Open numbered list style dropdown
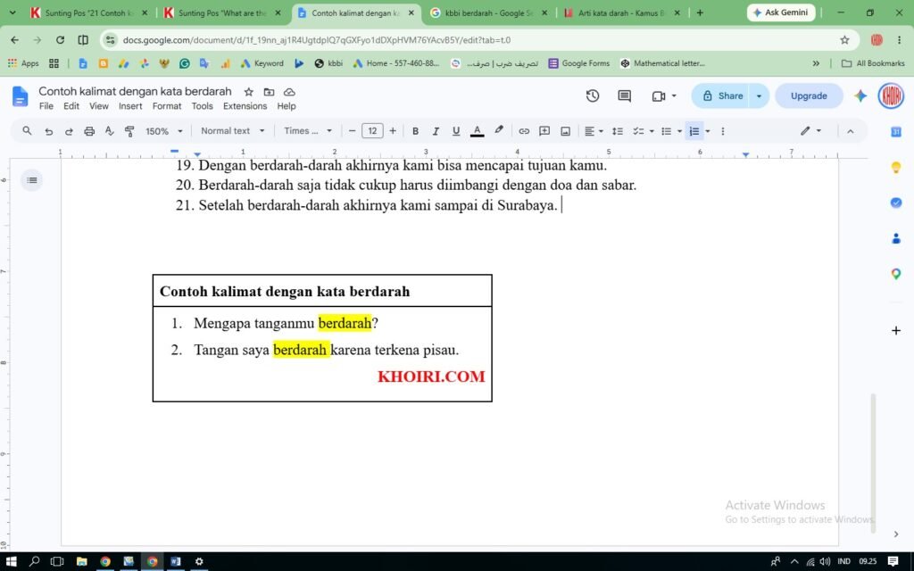The width and height of the screenshot is (914, 571). coord(708,131)
